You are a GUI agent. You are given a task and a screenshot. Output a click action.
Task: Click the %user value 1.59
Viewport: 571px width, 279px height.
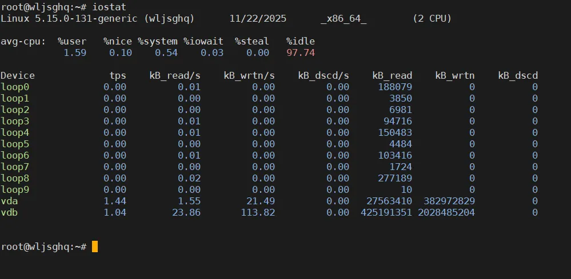point(75,52)
